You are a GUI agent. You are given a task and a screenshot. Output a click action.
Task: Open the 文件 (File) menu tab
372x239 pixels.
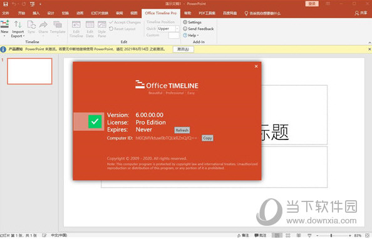click(x=6, y=13)
